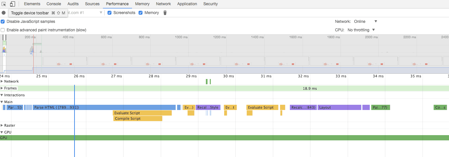Screen dimensions: 449x157
Task: Uncheck the Memory checkbox in the toolbar
Action: tap(141, 13)
